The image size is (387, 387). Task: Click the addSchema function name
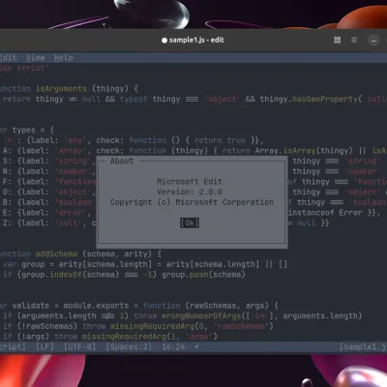coord(56,253)
